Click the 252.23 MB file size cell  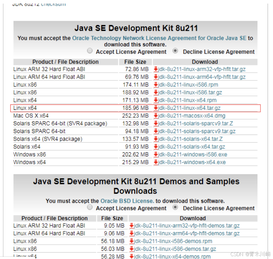point(135,116)
